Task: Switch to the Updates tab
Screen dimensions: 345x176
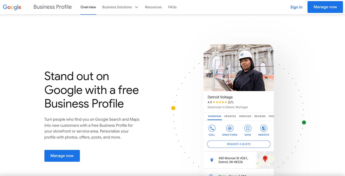Action: pos(230,116)
